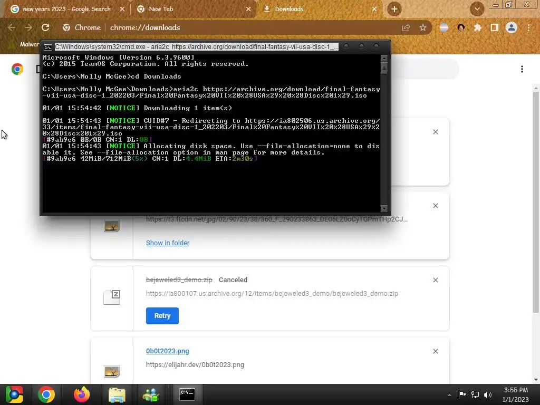Go back to previous page

[12, 27]
